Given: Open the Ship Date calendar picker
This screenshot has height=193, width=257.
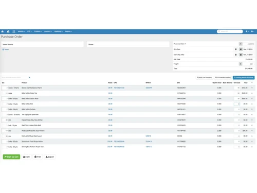Looking at the screenshot, I should point(241,49).
